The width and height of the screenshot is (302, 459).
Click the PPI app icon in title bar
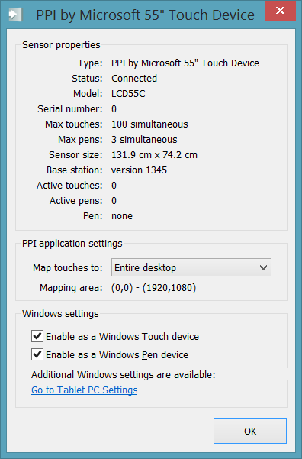click(15, 15)
